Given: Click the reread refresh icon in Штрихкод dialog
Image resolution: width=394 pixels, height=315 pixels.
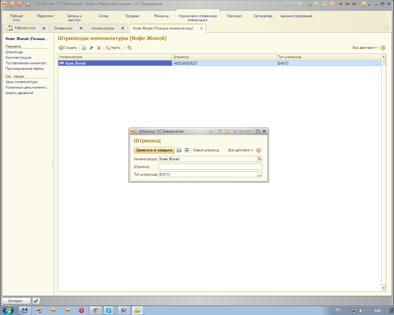Looking at the screenshot, I should (187, 150).
